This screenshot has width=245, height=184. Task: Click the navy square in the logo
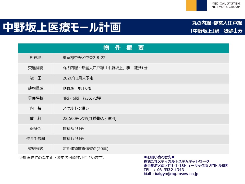(202, 5)
